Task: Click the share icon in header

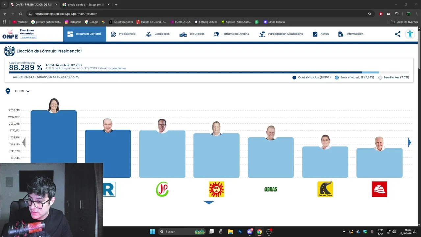Action: pyautogui.click(x=398, y=34)
